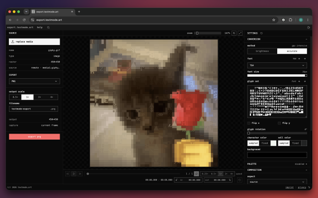Reload the page in browser
318x198 pixels.
24,20
